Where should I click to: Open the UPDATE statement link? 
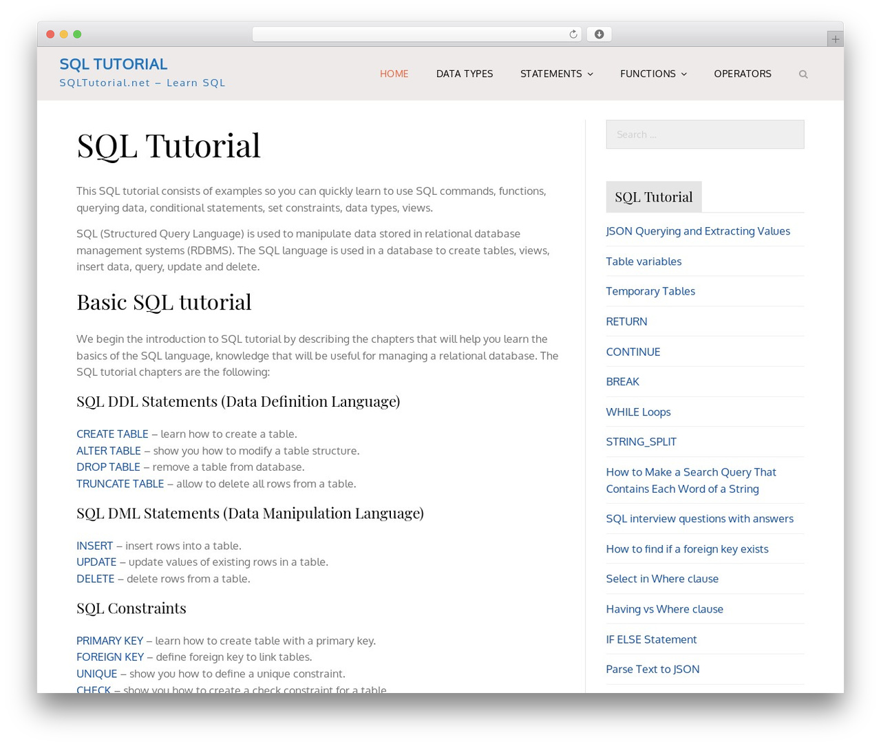96,562
